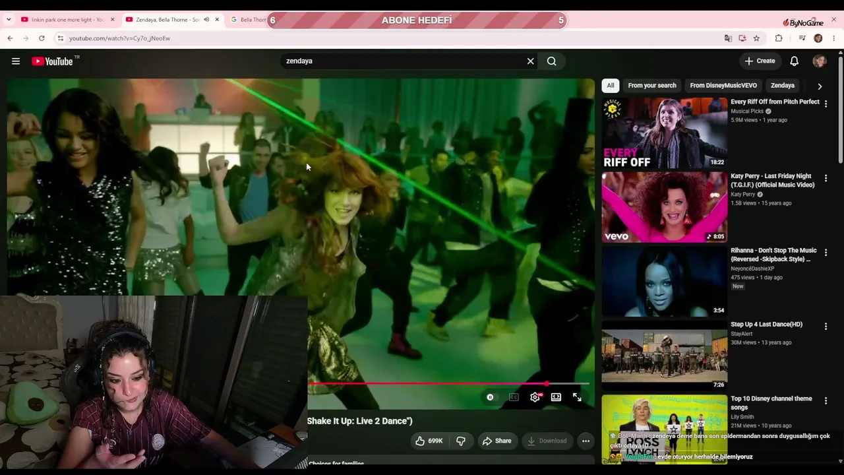Open options for Step Up 4 video
Viewport: 844px width, 475px height.
click(x=826, y=327)
